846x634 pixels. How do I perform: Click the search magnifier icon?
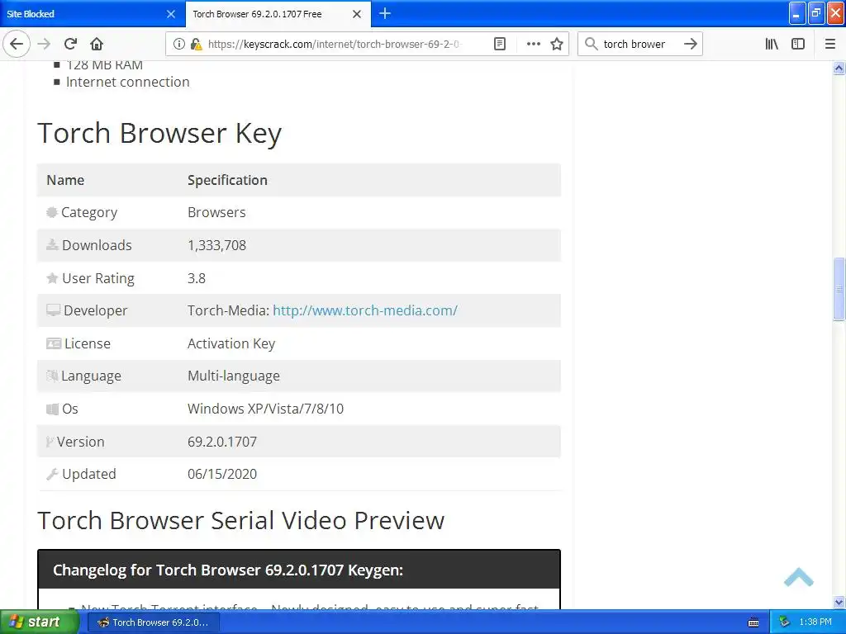coord(592,44)
